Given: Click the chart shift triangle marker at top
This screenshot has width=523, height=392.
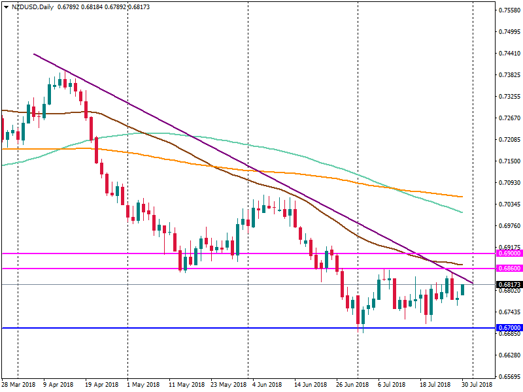Looking at the screenshot, I should [471, 5].
